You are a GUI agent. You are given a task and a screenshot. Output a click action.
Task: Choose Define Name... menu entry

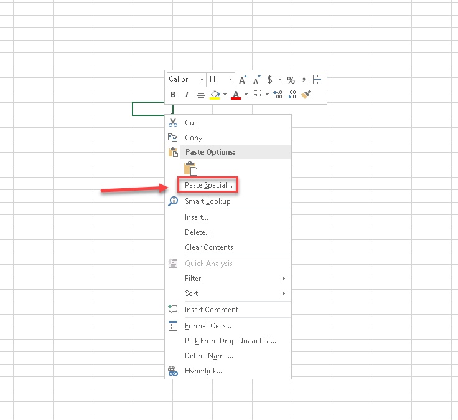228,356
